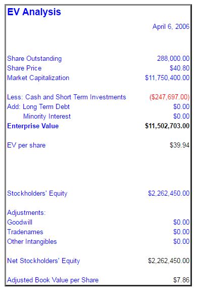Select the Long Term Debt $0.00 value
Viewport: 197px width, 294px height.
pos(181,106)
